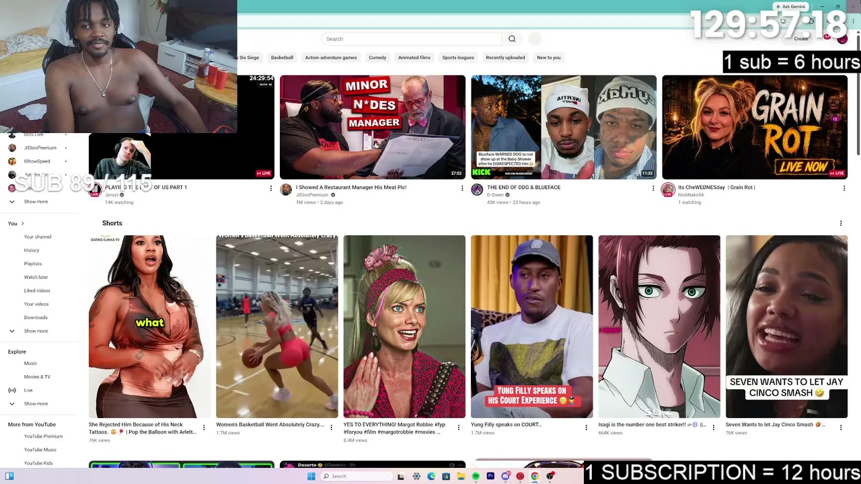
Task: Open the Widgets icon at the taskbar's left edge
Action: (x=9, y=477)
